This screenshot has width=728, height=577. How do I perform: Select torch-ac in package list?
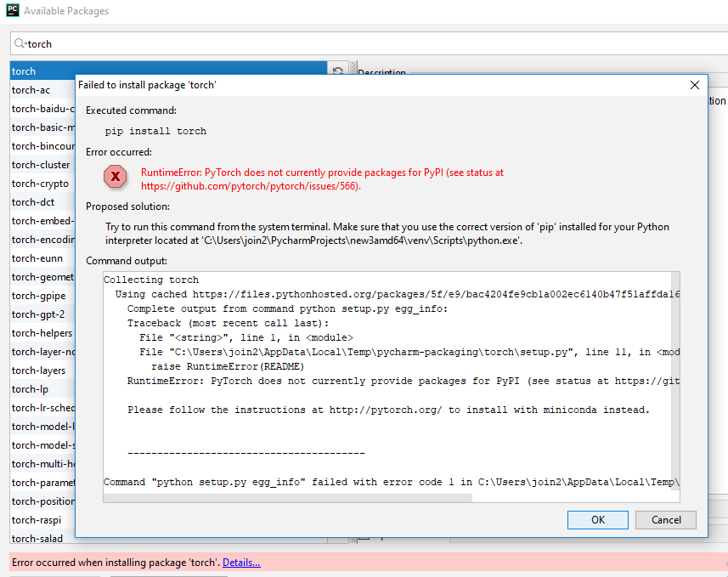click(42, 90)
